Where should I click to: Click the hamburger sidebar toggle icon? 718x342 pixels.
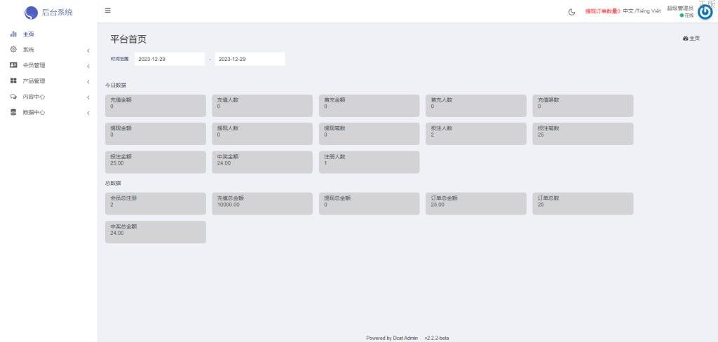click(x=107, y=11)
